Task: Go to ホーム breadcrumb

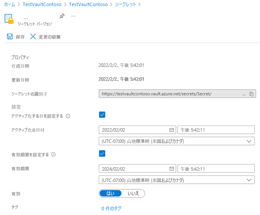Action: (10, 4)
